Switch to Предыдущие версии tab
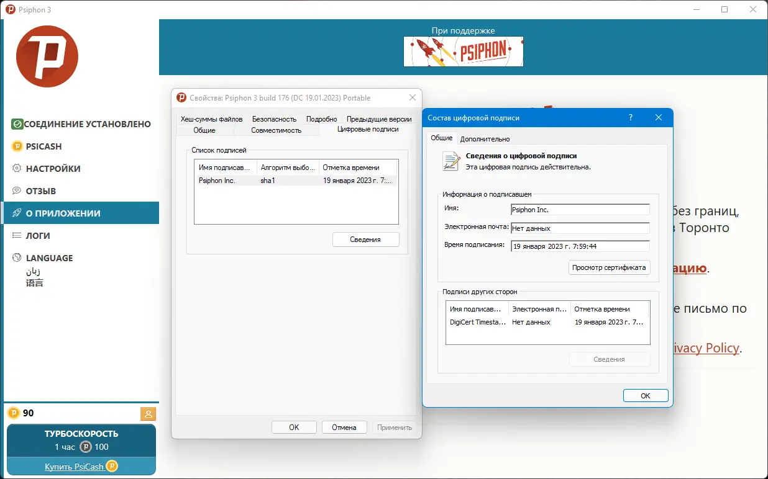Screen dimensions: 768x479 (x=379, y=119)
